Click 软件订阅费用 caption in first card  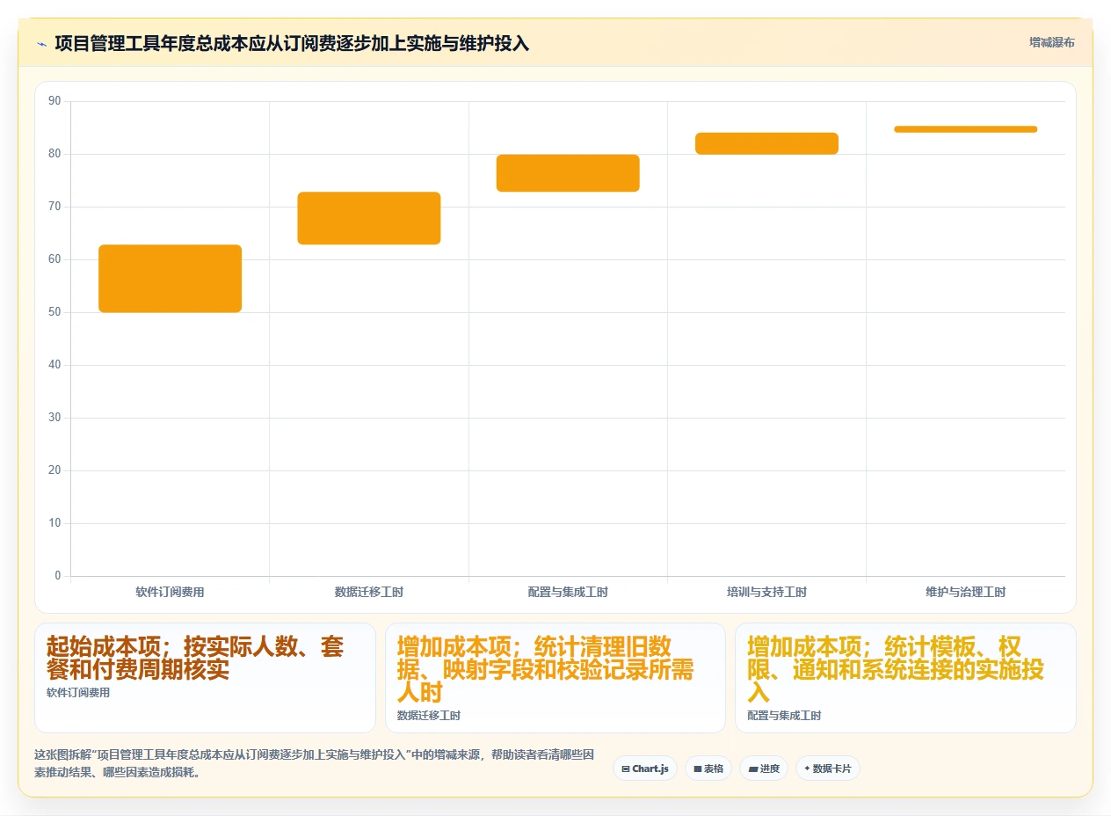pyautogui.click(x=78, y=693)
